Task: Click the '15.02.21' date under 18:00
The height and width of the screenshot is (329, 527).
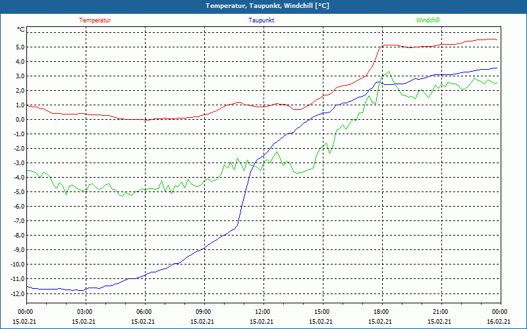Action: (x=380, y=321)
